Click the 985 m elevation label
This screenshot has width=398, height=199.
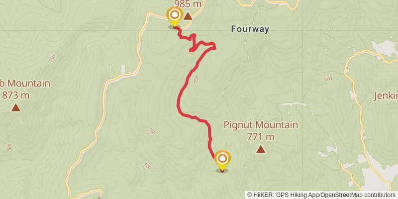(x=188, y=4)
